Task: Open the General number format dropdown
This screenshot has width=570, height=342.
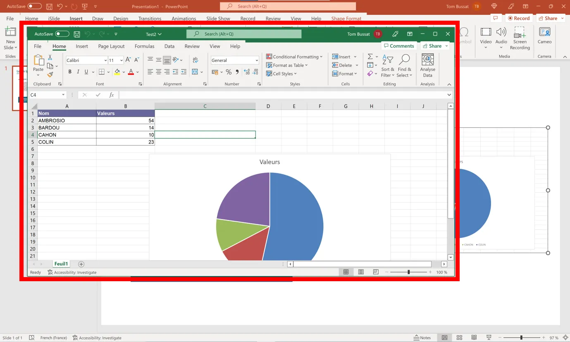Action: point(257,60)
